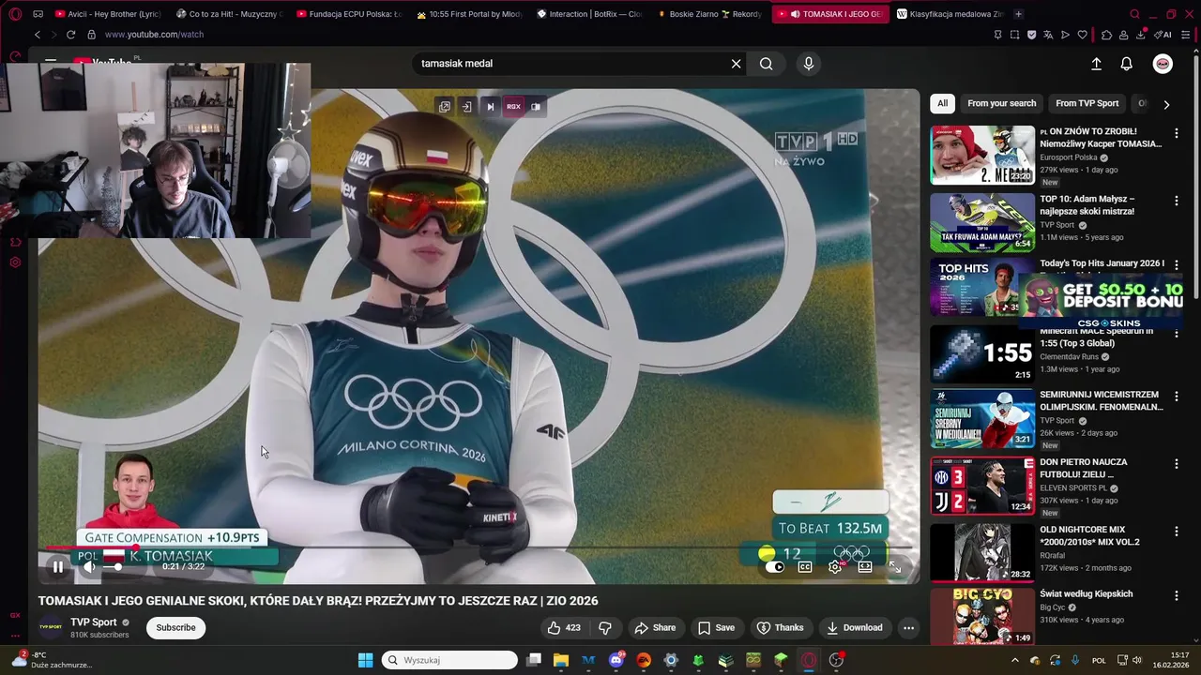1201x675 pixels.
Task: Open the TVP Sport channel name link
Action: click(94, 622)
